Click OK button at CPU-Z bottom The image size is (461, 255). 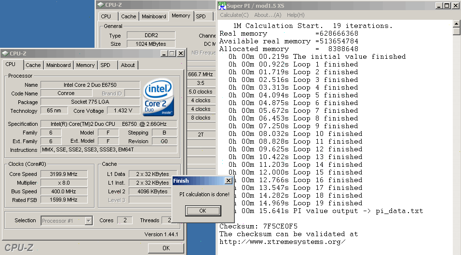(165, 248)
